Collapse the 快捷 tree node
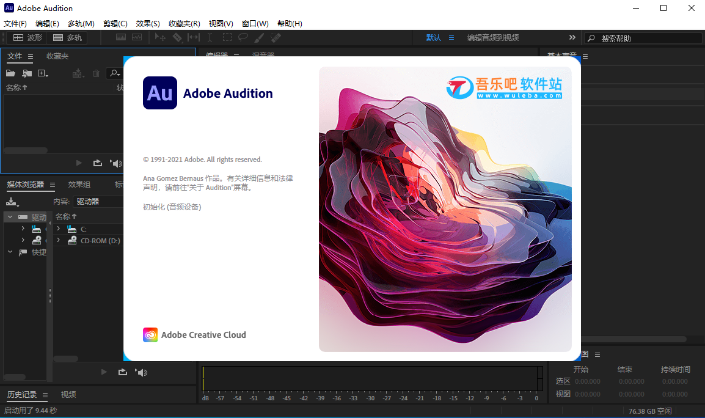 (x=10, y=252)
